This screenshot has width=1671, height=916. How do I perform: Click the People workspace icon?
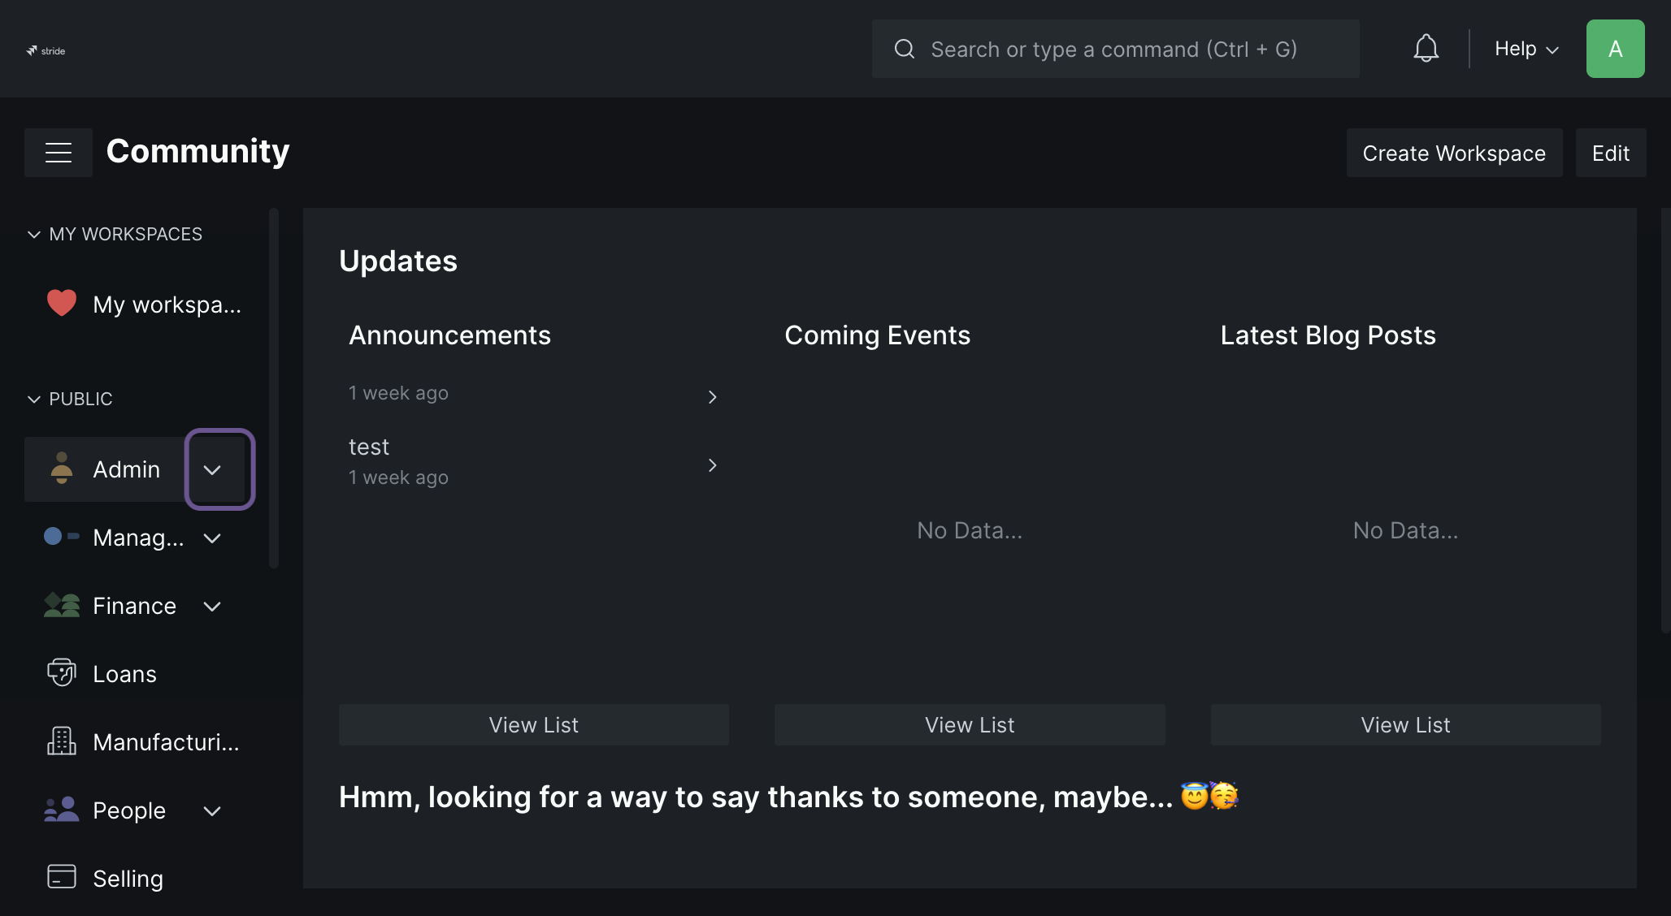pos(62,810)
